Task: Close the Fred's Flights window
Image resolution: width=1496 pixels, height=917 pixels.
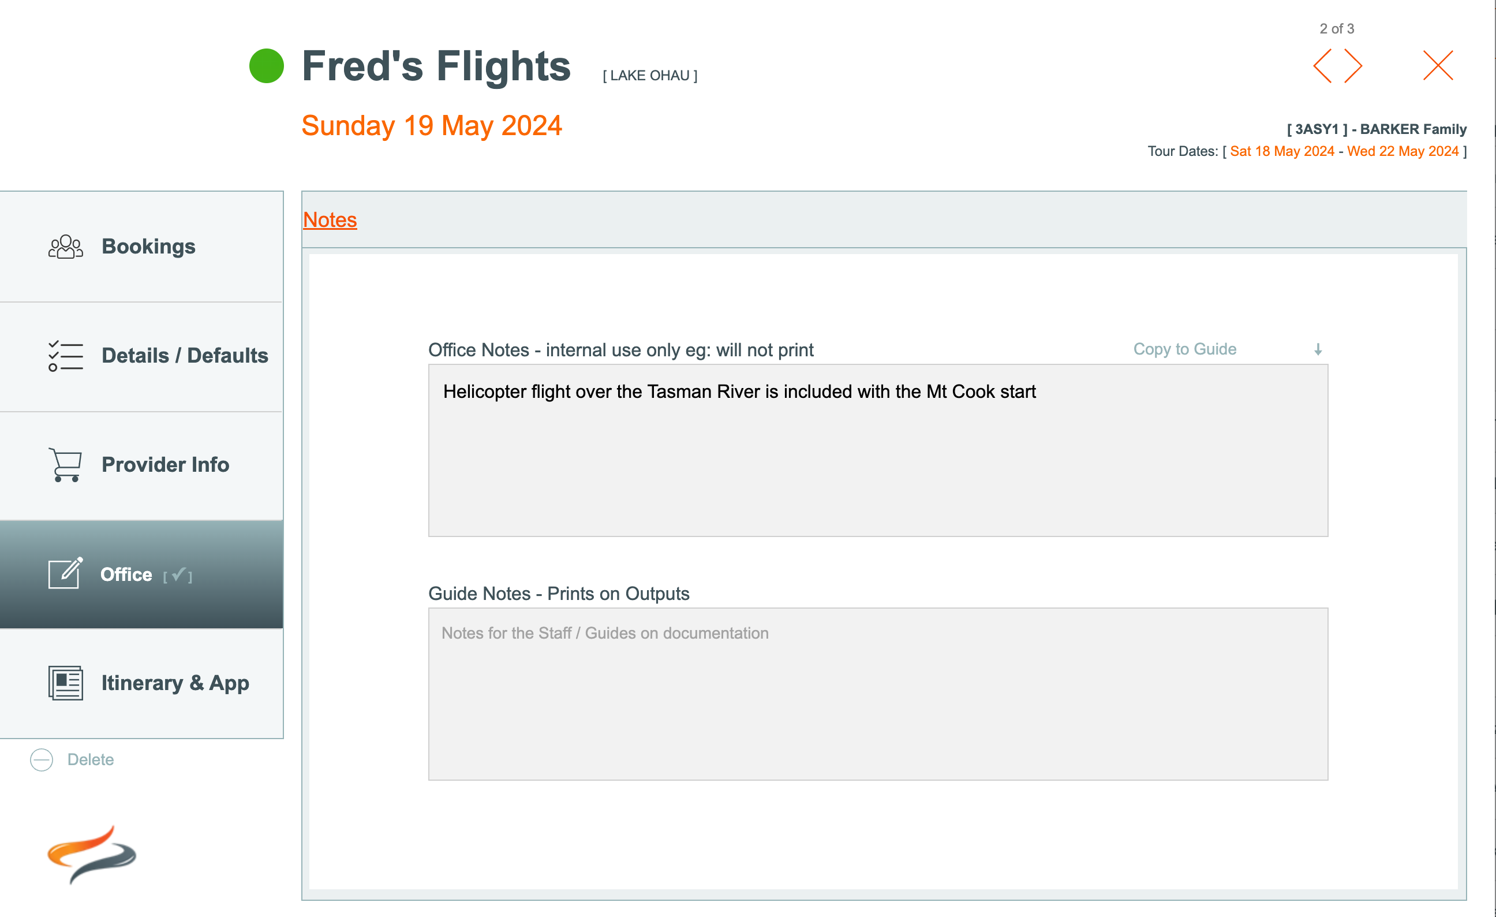Action: [x=1438, y=66]
